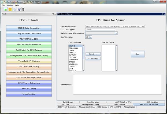Switch to the EPIC Site file tab
The height and width of the screenshot is (114, 167).
pos(152,102)
